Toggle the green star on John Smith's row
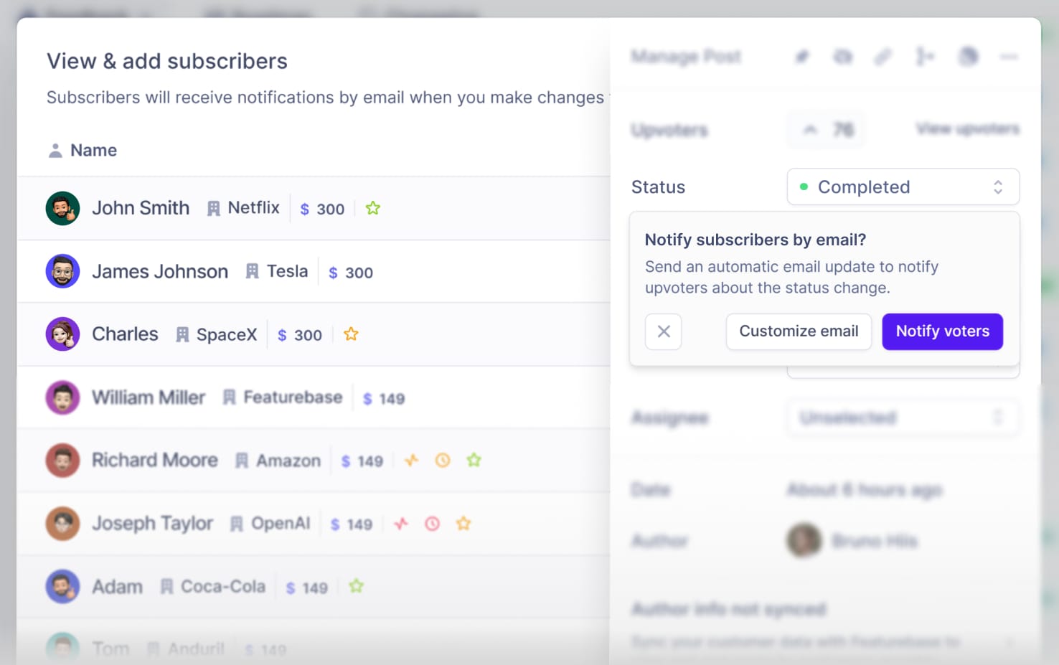Viewport: 1059px width, 665px height. [x=372, y=207]
